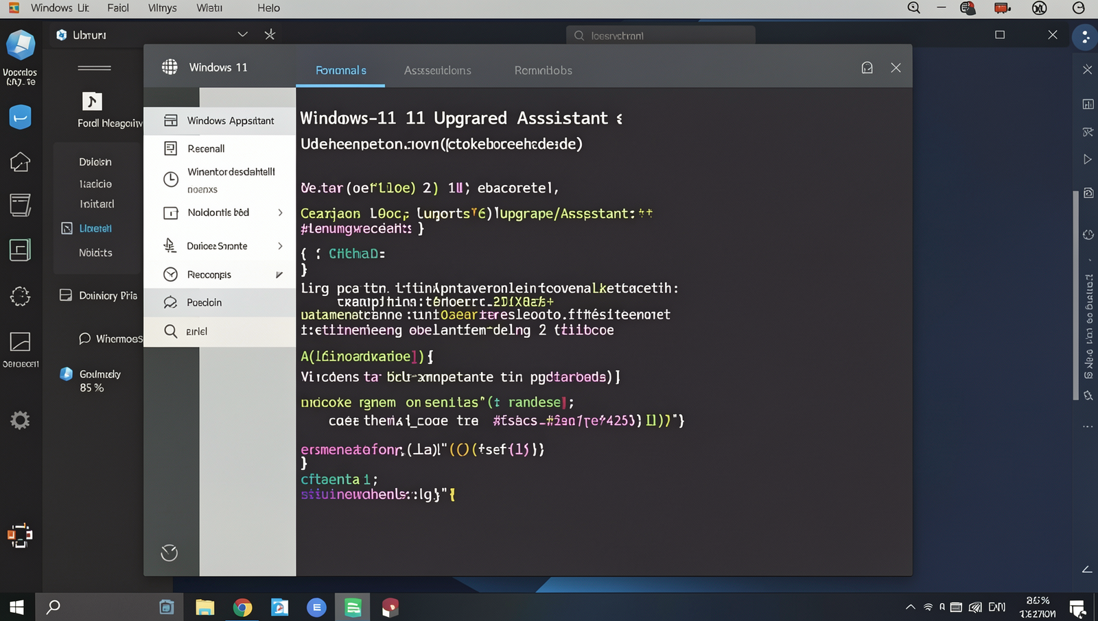Expand the Uburuı dropdown chevron
Image resolution: width=1098 pixels, height=621 pixels.
[242, 34]
